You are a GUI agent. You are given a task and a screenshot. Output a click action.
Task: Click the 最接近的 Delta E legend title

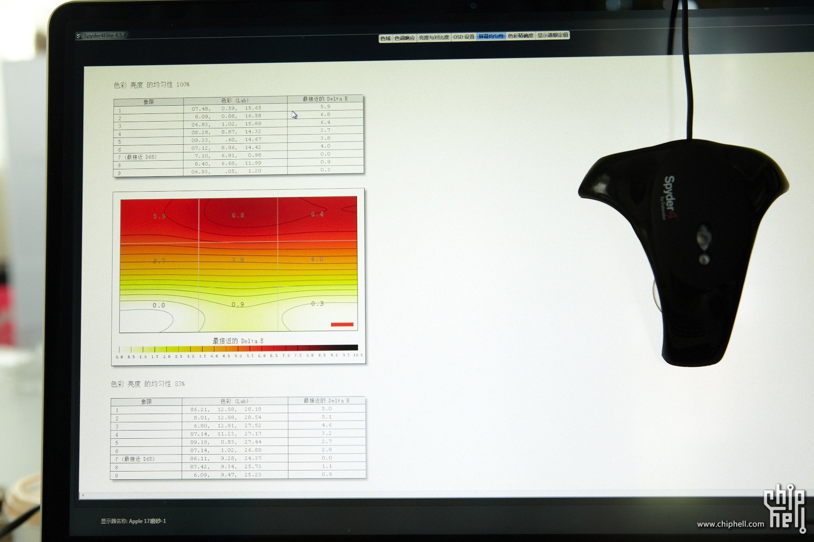tap(238, 341)
